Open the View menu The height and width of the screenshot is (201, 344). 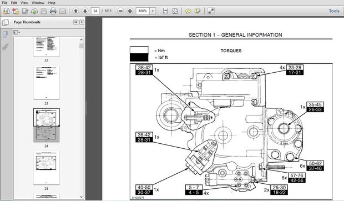pos(24,3)
